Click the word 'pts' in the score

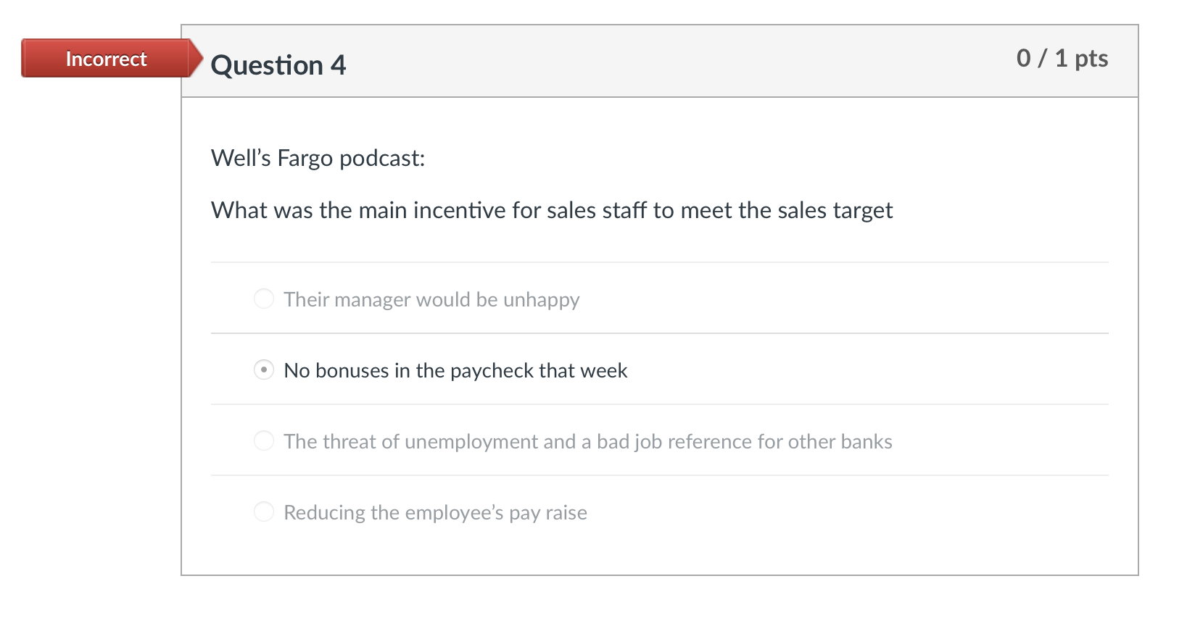pyautogui.click(x=1091, y=59)
